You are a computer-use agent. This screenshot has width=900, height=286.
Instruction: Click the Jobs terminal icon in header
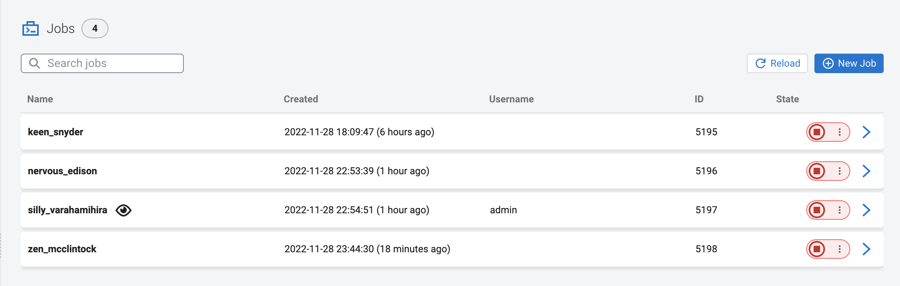coord(31,29)
